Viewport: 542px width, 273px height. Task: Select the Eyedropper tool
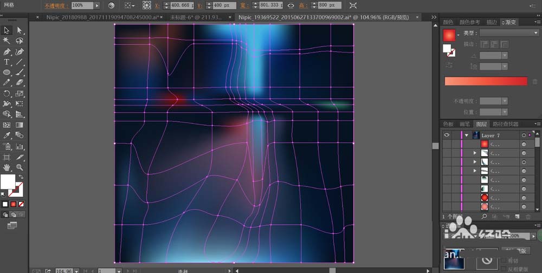tap(7, 135)
